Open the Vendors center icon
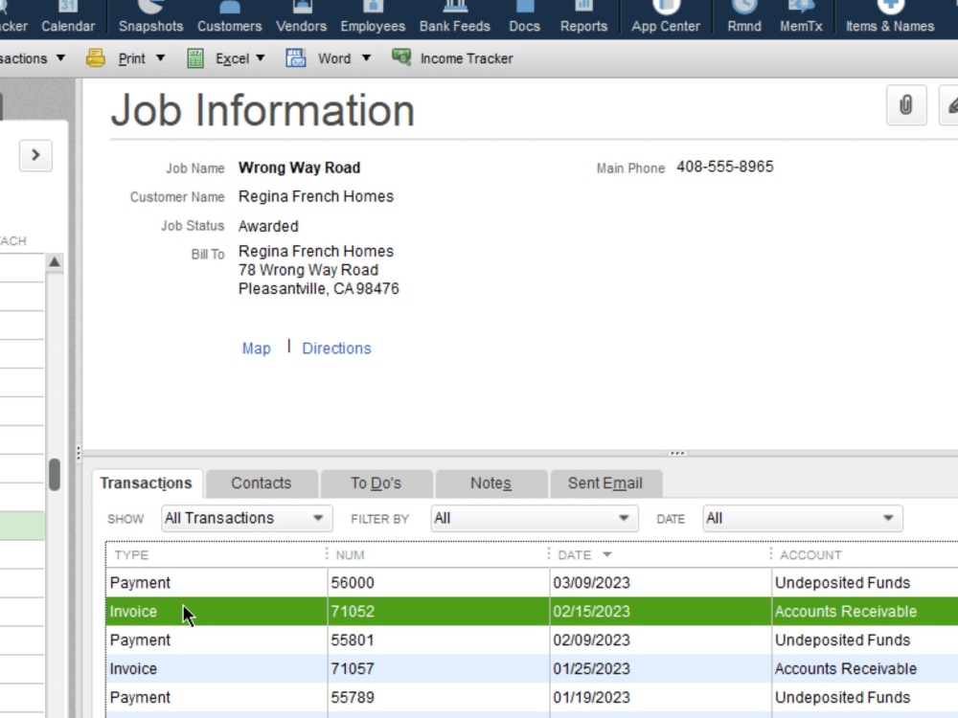 [301, 17]
